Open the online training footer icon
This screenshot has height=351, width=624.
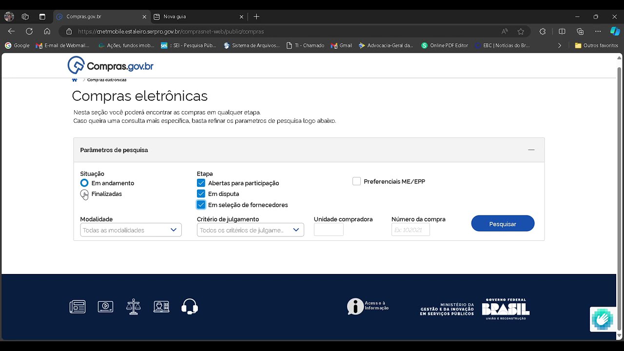point(161,307)
